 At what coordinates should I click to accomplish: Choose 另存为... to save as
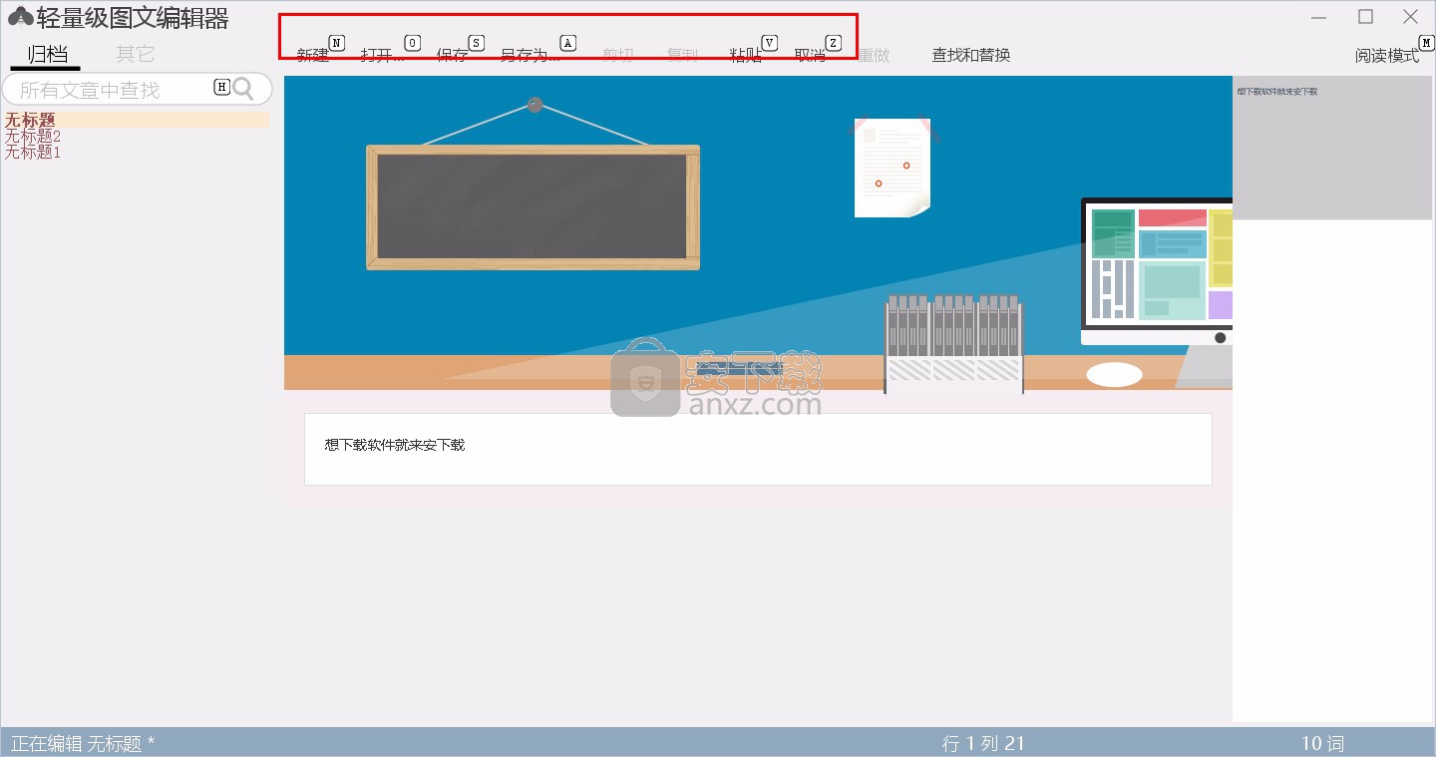click(x=531, y=55)
